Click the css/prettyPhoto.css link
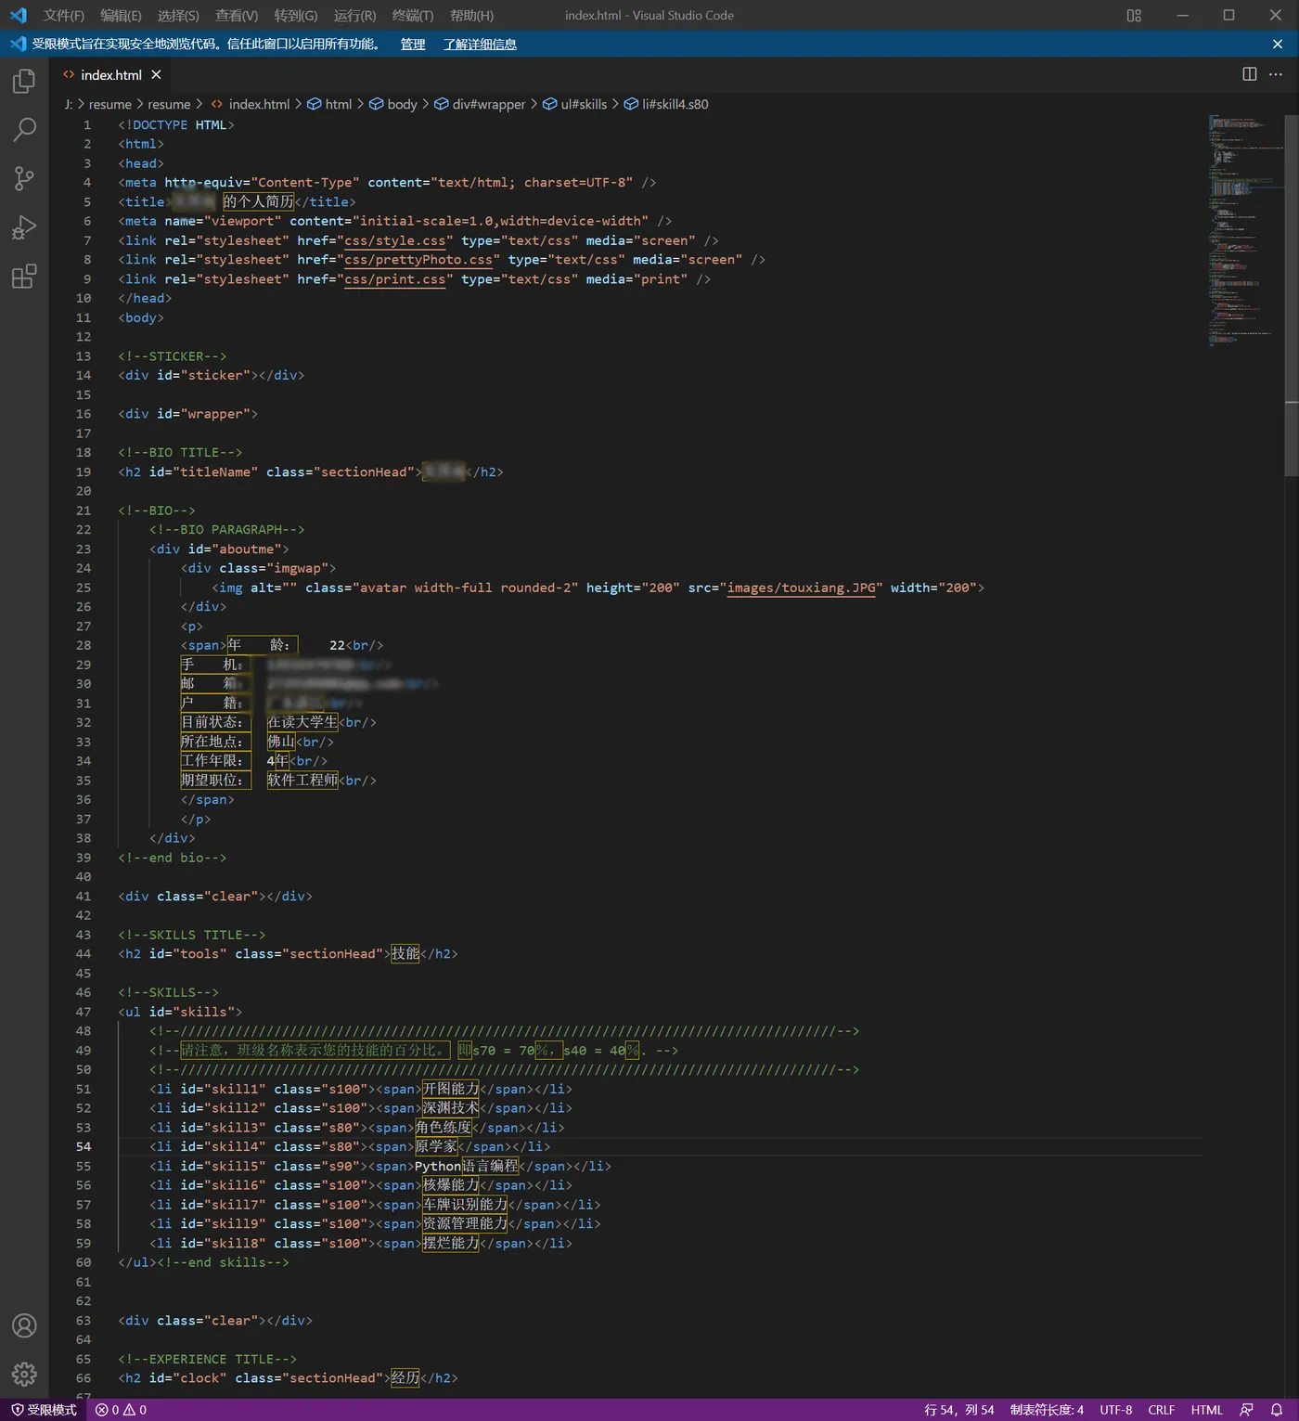The image size is (1299, 1421). (x=418, y=260)
